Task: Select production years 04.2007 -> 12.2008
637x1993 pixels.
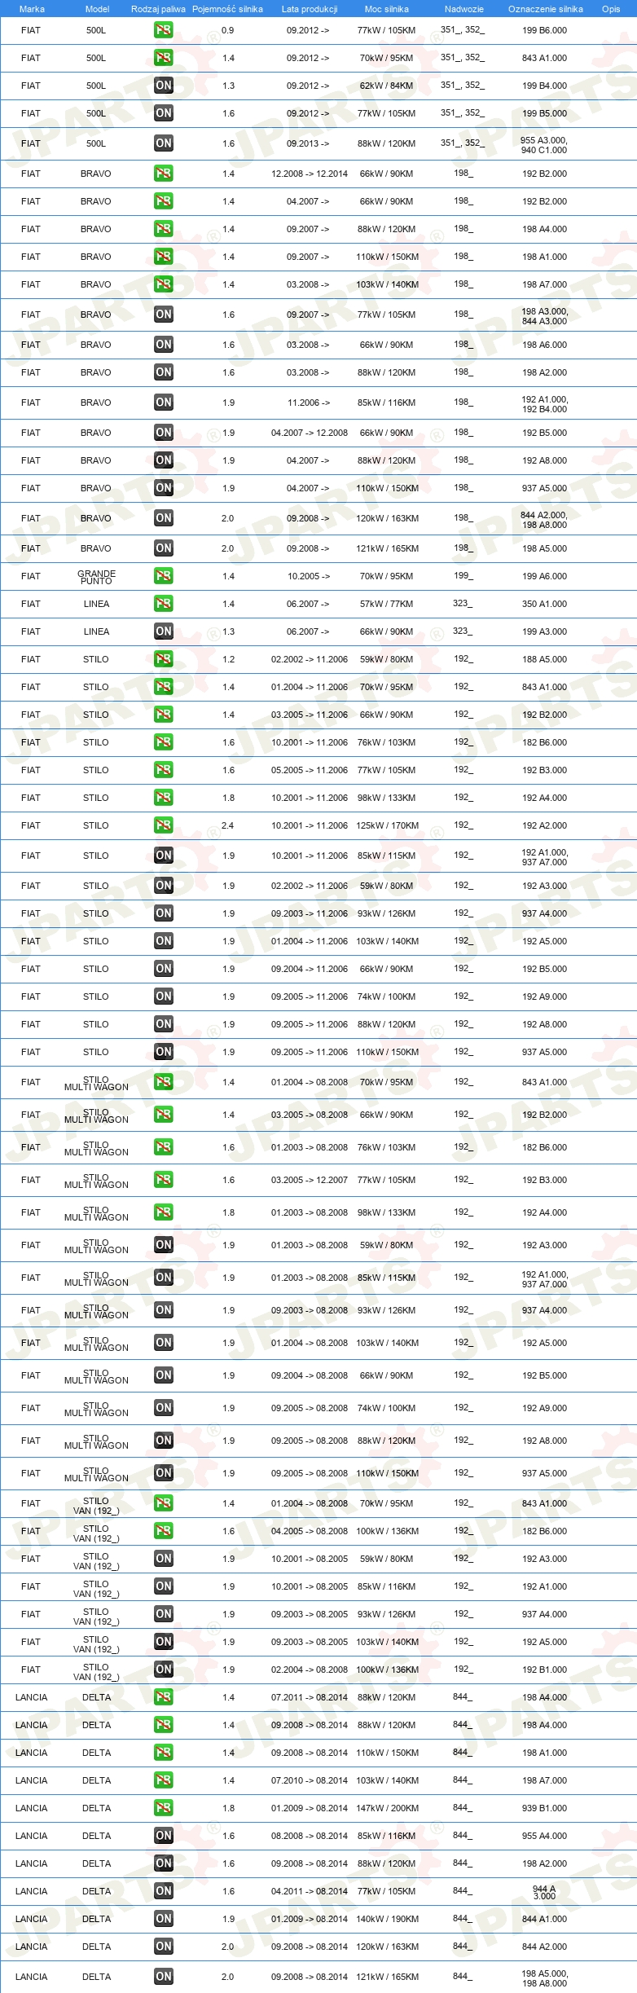Action: pos(310,433)
